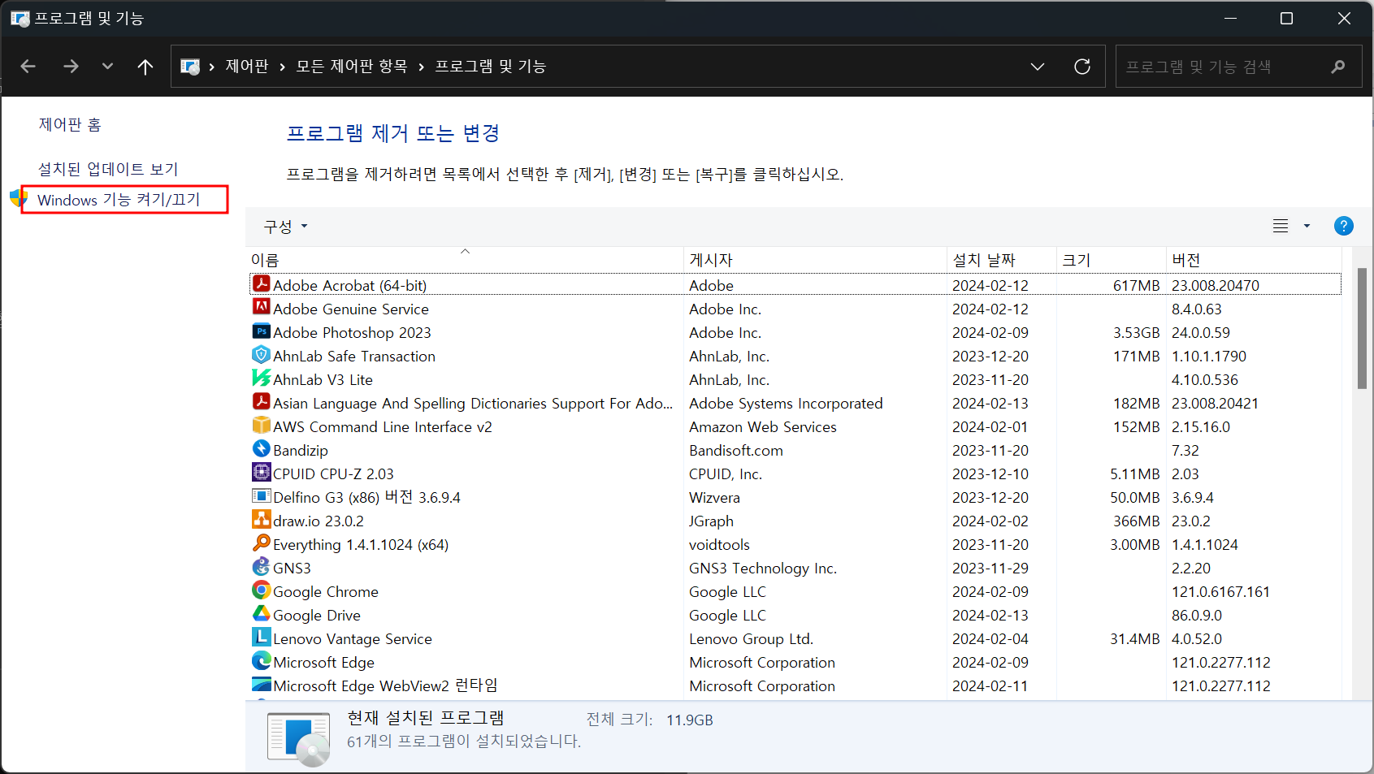Click the JGraph publisher cell
This screenshot has width=1374, height=774.
tap(712, 521)
